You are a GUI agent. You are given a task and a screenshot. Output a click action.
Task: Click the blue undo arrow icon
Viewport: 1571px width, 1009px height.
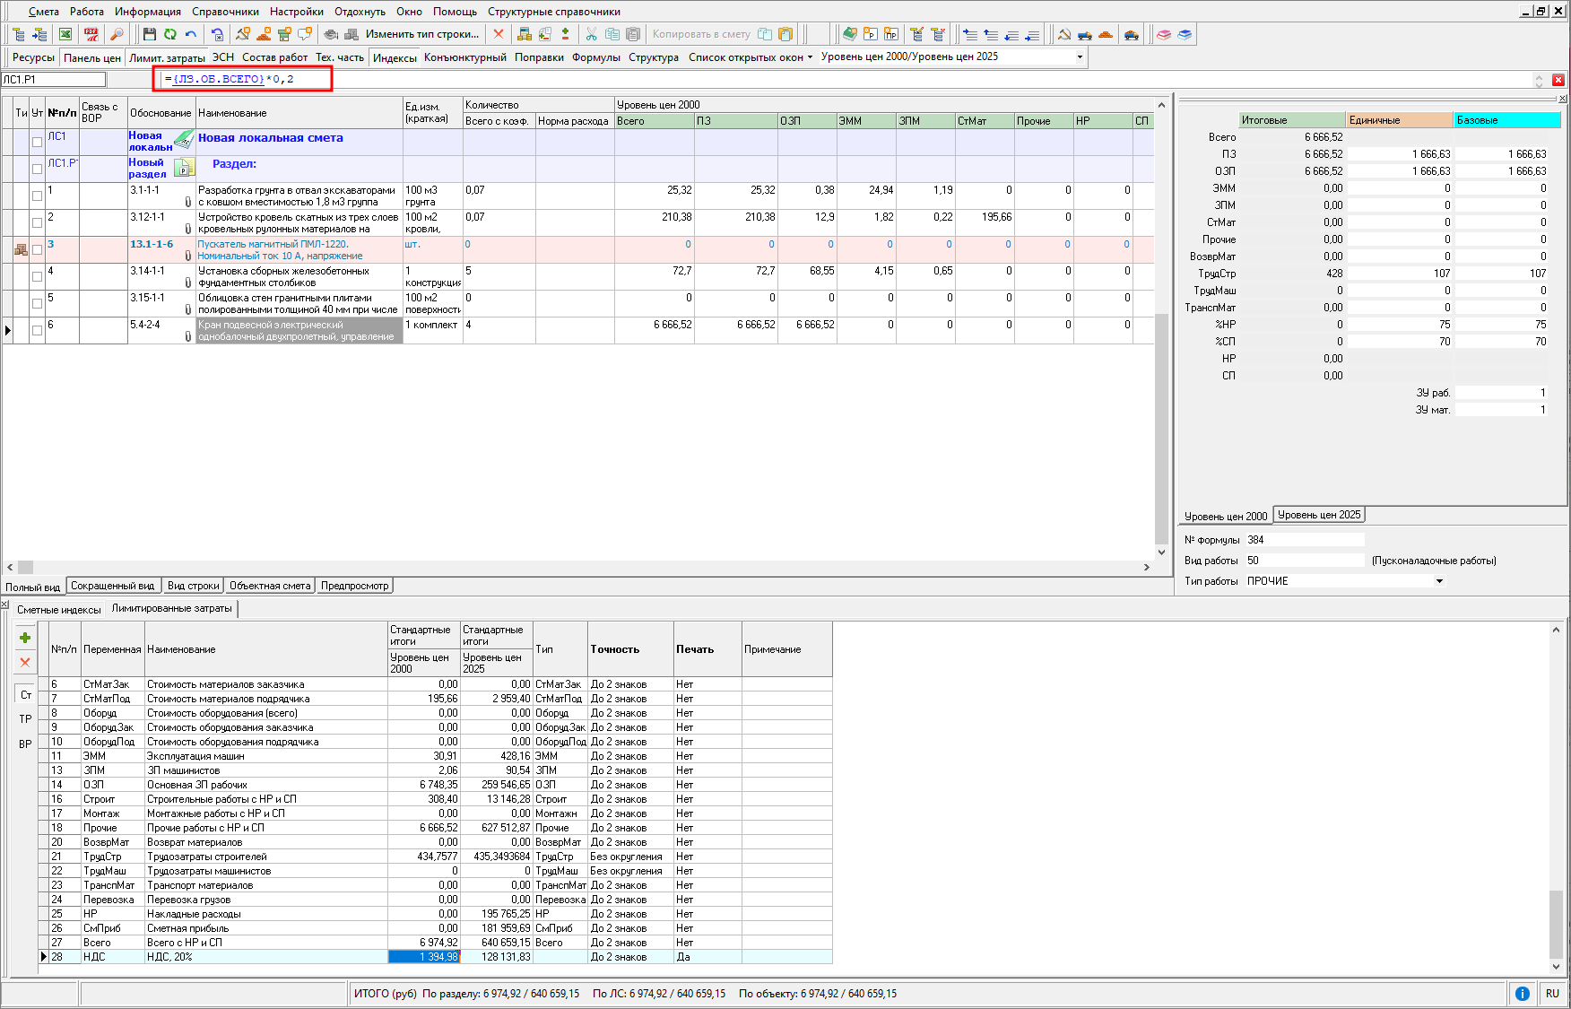[x=191, y=34]
